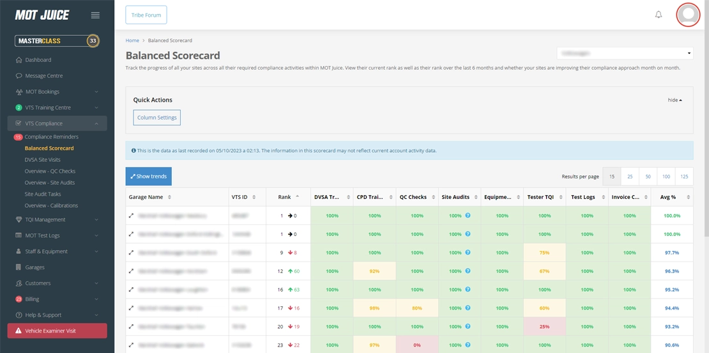Click the warning icon on Vehicle Examiner Visit
709x353 pixels.
point(19,331)
